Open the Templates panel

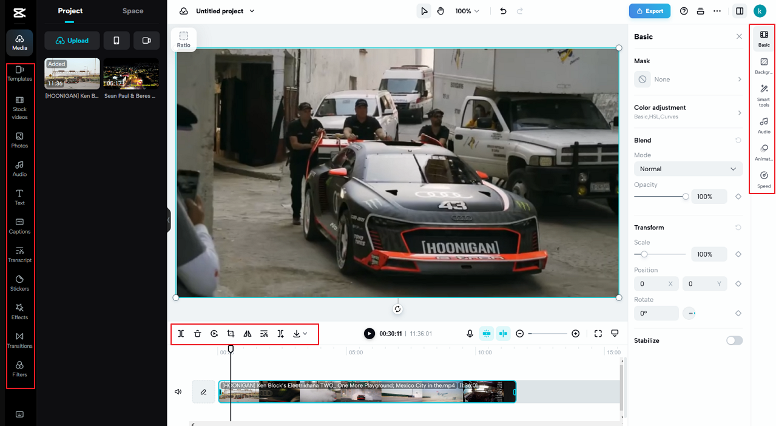point(19,73)
